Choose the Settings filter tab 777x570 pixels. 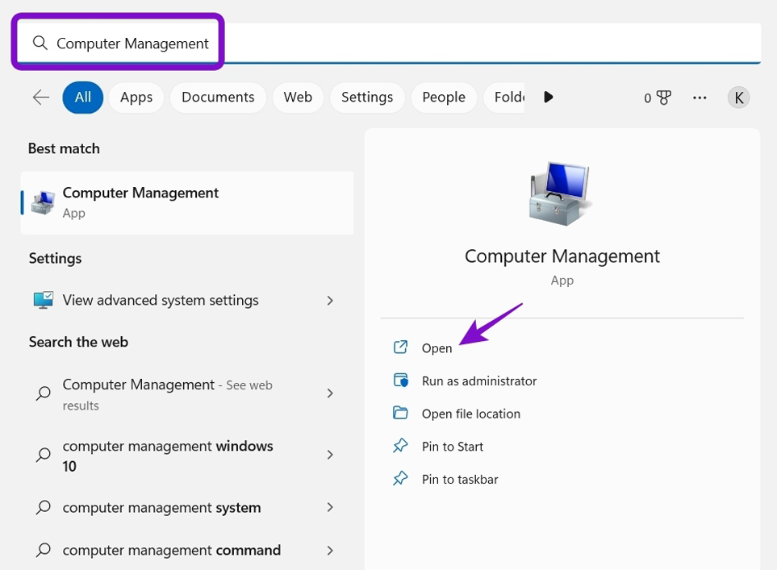point(366,98)
